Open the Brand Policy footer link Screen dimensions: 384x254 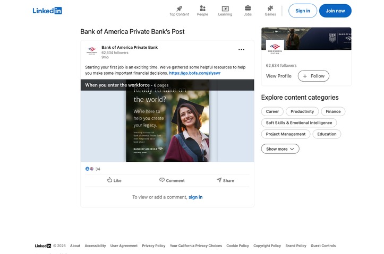coord(296,246)
